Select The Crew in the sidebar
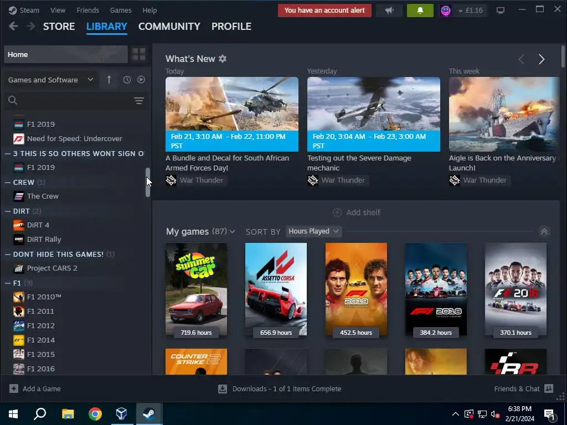The width and height of the screenshot is (567, 425). point(43,196)
